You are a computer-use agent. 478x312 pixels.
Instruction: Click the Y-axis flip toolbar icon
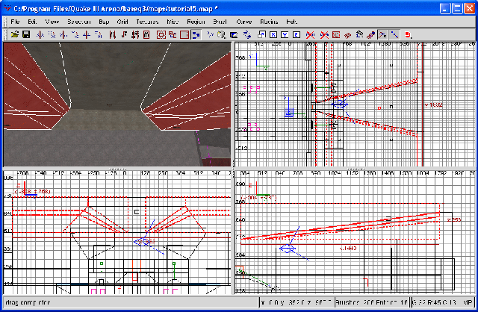pos(63,35)
